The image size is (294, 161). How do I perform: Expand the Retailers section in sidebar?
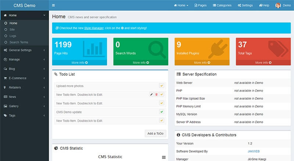(x=44, y=87)
